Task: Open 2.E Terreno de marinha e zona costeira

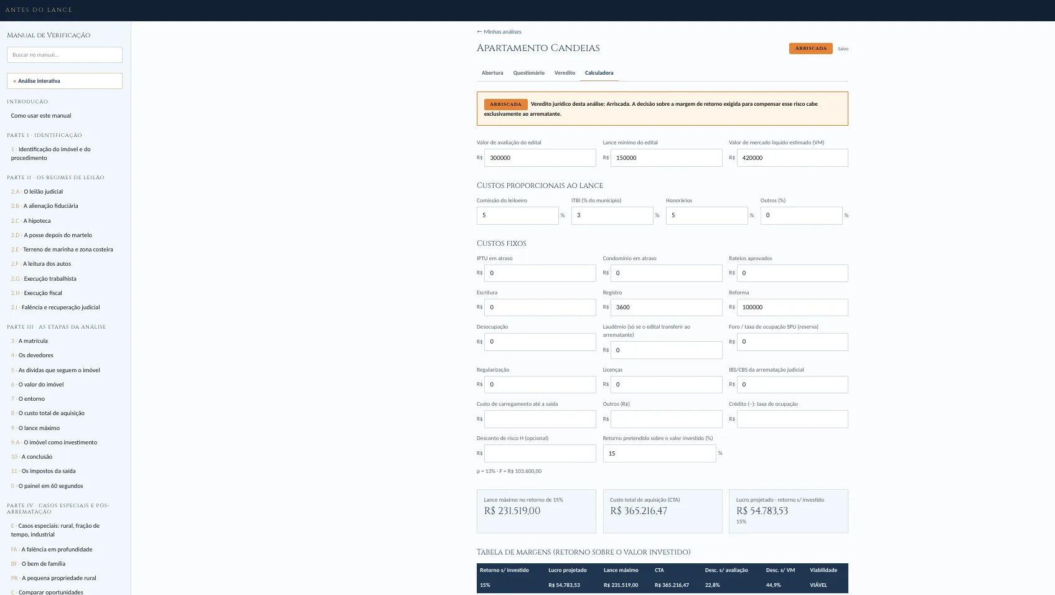Action: [x=62, y=250]
